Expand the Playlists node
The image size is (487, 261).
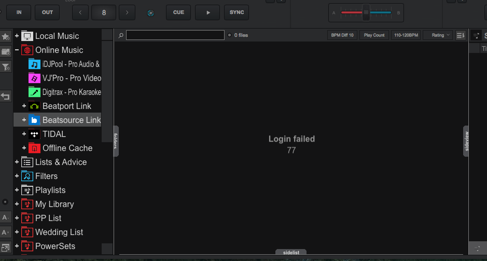[x=17, y=190]
